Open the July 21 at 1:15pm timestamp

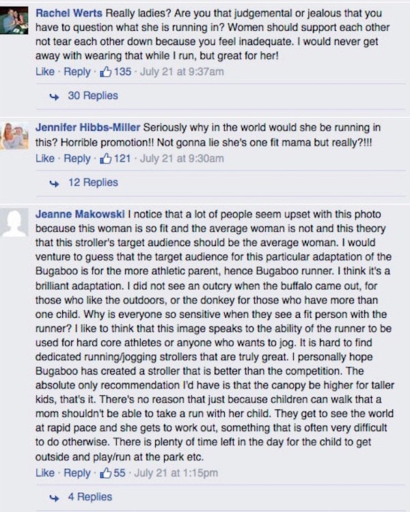click(176, 473)
